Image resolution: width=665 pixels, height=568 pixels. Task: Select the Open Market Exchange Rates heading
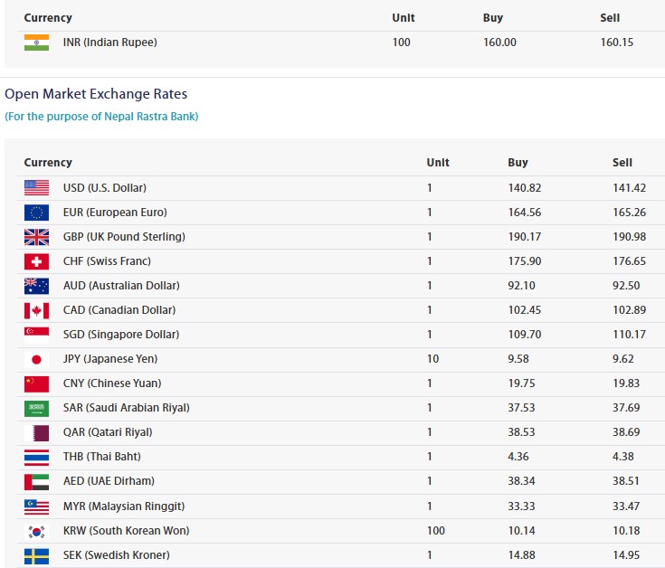(x=96, y=94)
